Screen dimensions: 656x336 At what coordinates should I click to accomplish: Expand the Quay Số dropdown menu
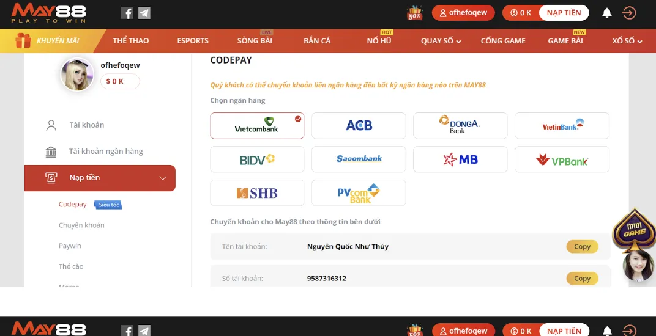point(441,41)
